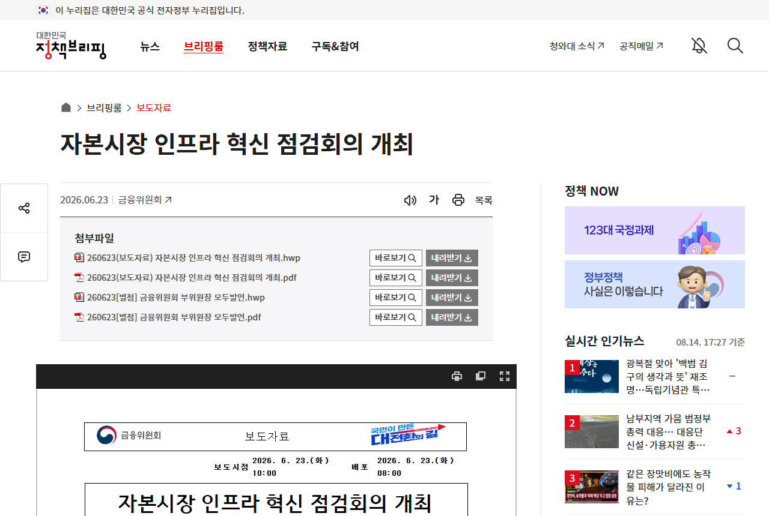Go to 보도자료 in breadcrumb
This screenshot has width=769, height=516.
154,107
